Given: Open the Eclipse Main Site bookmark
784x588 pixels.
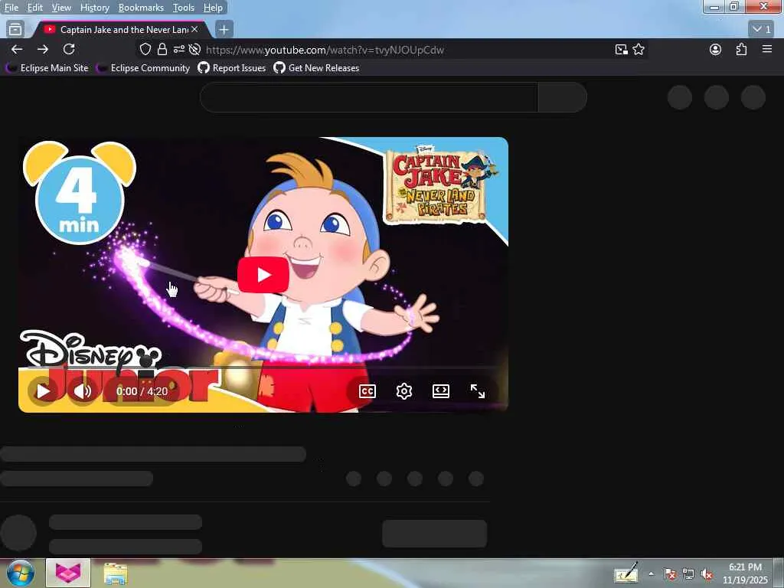Looking at the screenshot, I should click(x=48, y=68).
